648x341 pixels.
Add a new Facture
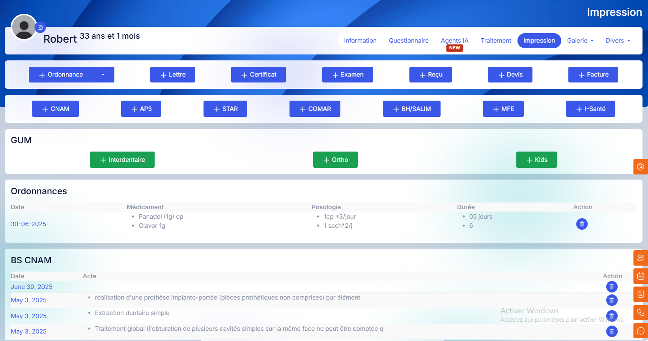coord(593,75)
